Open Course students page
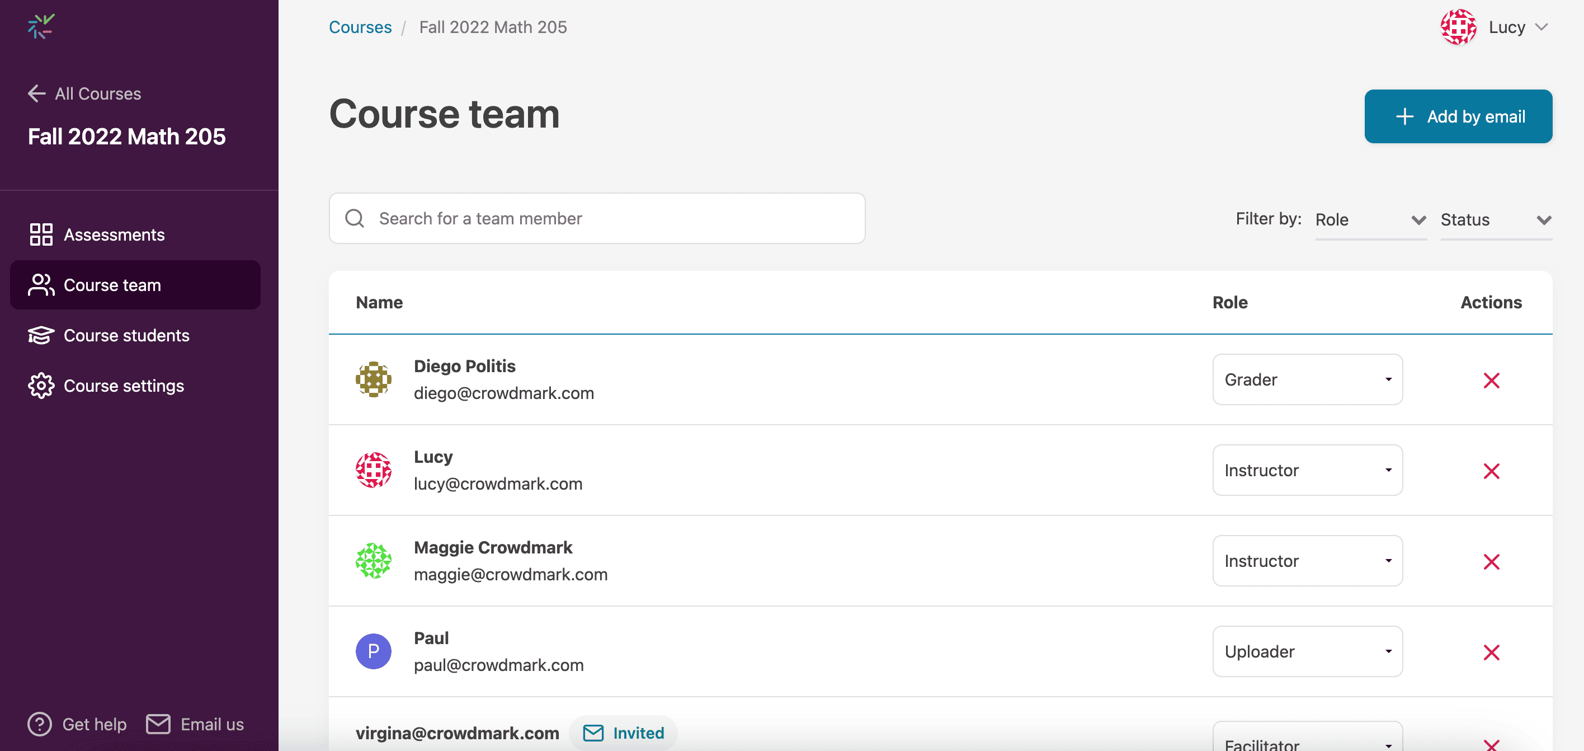Viewport: 1584px width, 751px height. [126, 335]
